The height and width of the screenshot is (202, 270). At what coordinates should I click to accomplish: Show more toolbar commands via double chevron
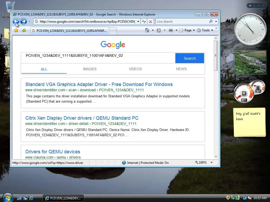216,28
